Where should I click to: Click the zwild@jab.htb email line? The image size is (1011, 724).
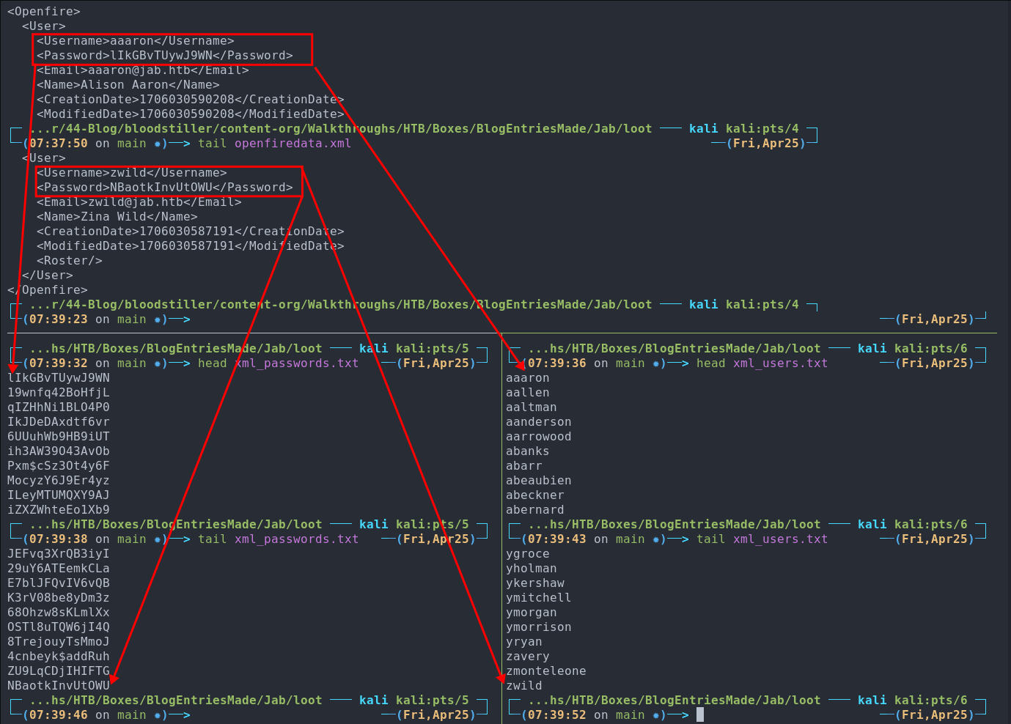point(139,202)
